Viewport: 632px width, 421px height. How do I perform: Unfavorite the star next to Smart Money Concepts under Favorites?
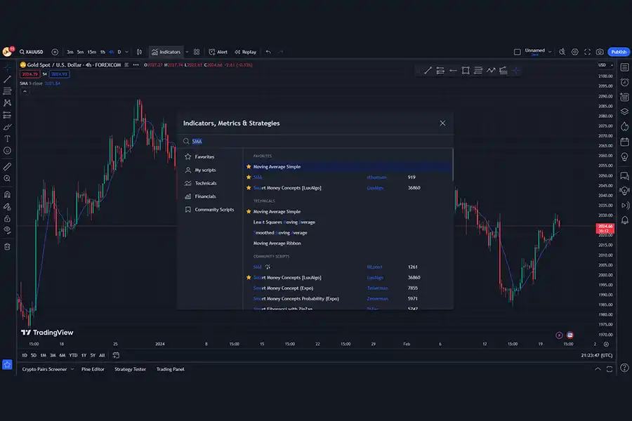pos(249,188)
